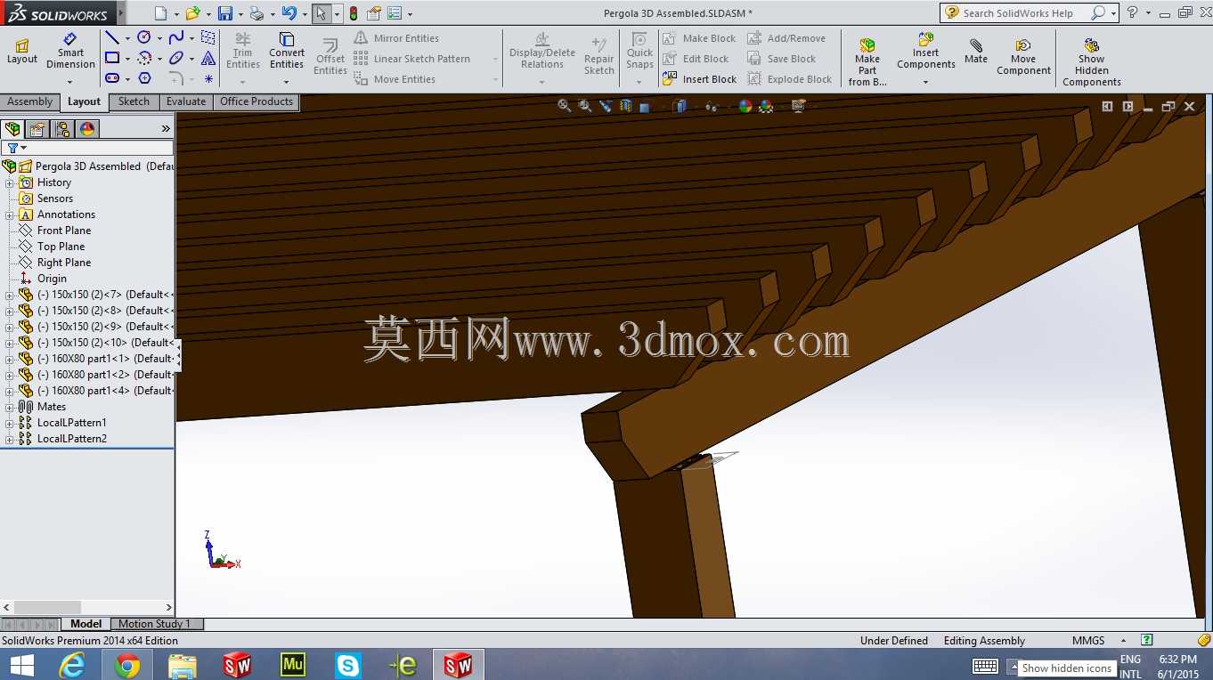Open the ConfigurationManager tab icon

pos(62,129)
